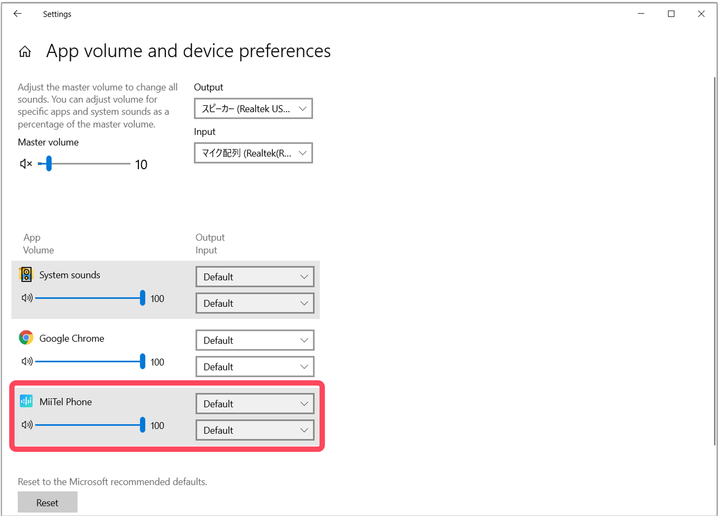This screenshot has width=718, height=516.
Task: Click the MiiTel Phone label
Action: (66, 402)
